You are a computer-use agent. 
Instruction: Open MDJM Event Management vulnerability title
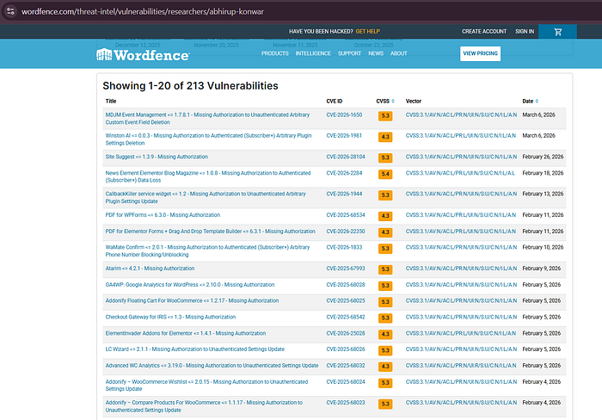click(x=207, y=119)
